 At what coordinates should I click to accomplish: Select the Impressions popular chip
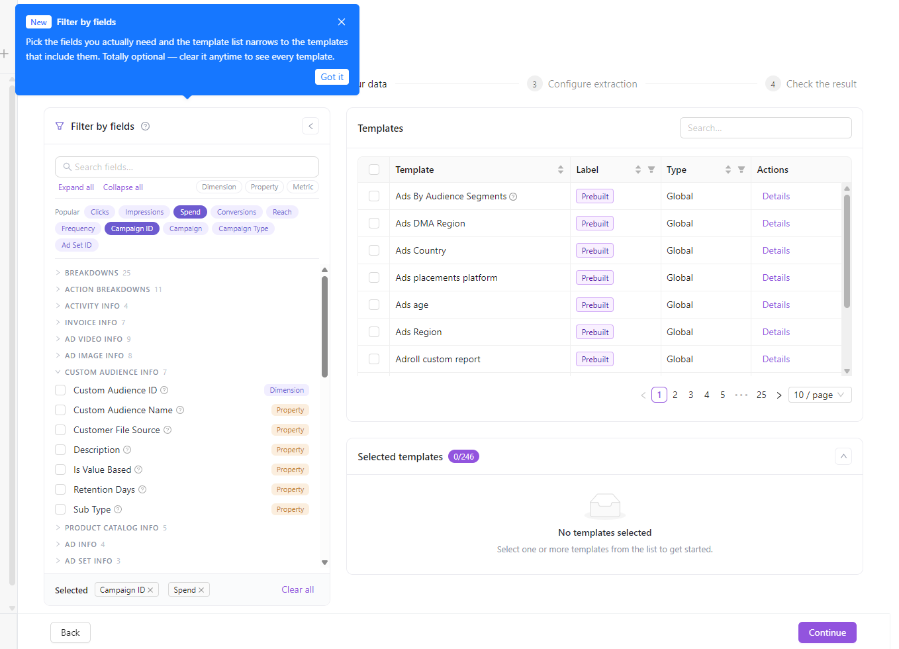point(144,212)
